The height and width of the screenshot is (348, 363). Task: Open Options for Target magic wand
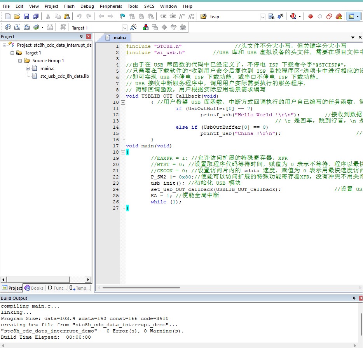[133, 28]
